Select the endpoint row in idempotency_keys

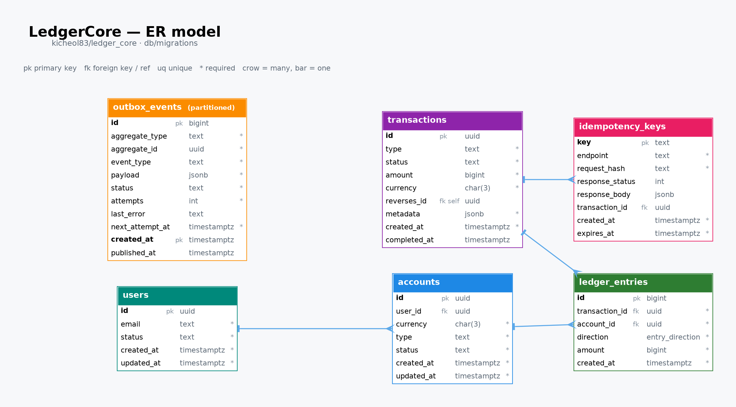coord(643,156)
